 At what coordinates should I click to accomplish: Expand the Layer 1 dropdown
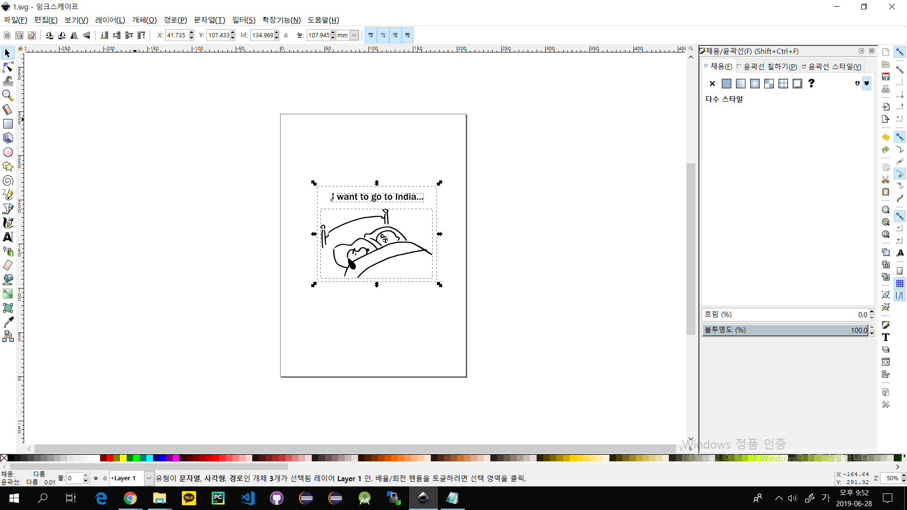[x=149, y=478]
